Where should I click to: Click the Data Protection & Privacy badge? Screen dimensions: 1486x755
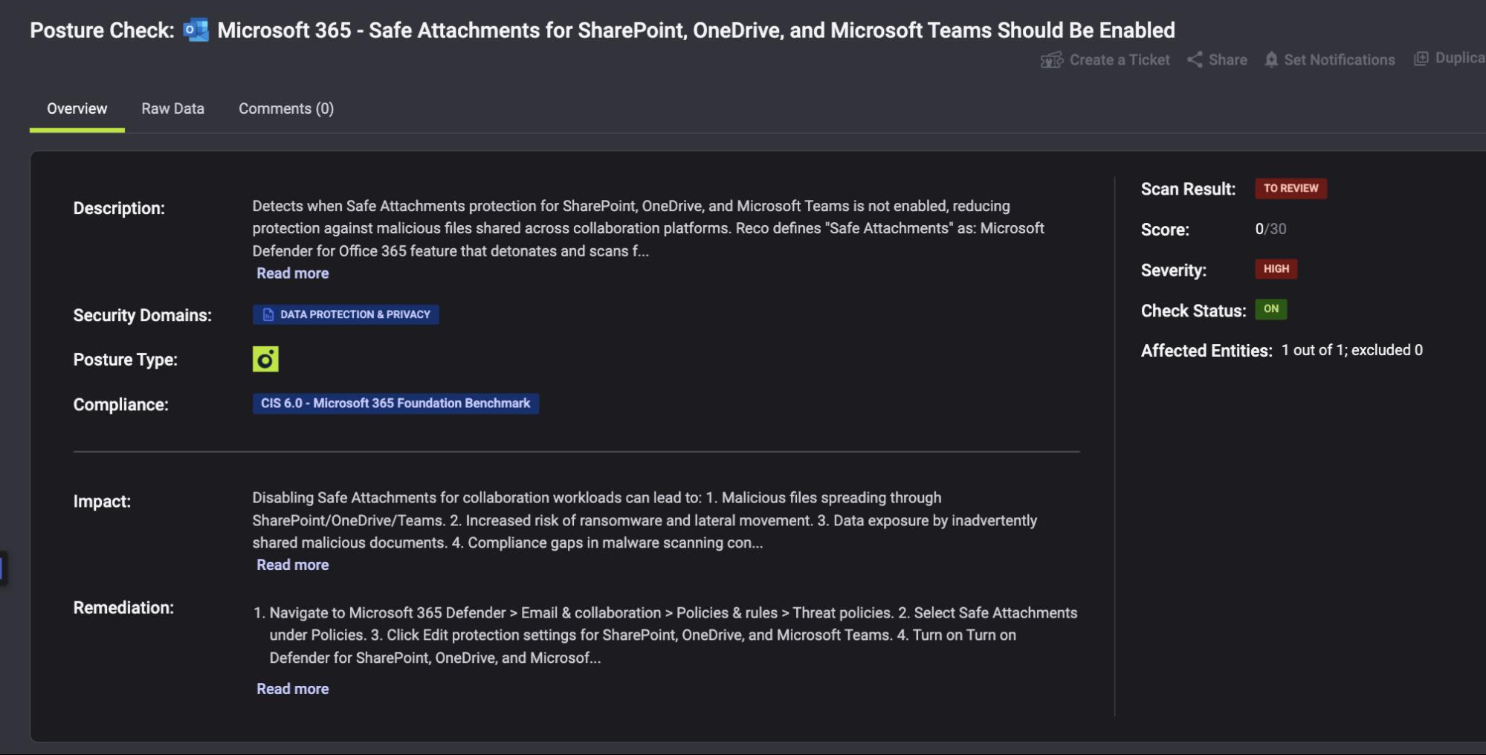click(346, 314)
